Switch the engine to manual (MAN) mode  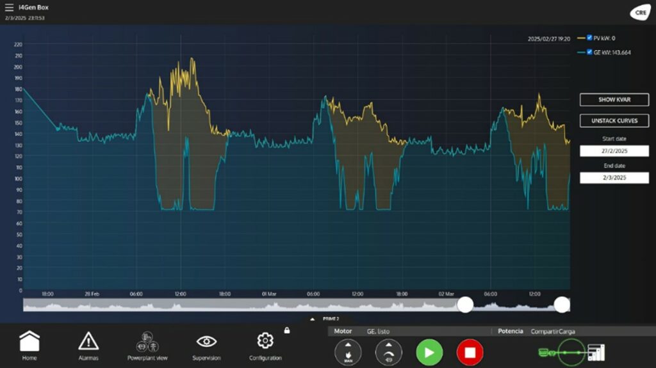348,353
